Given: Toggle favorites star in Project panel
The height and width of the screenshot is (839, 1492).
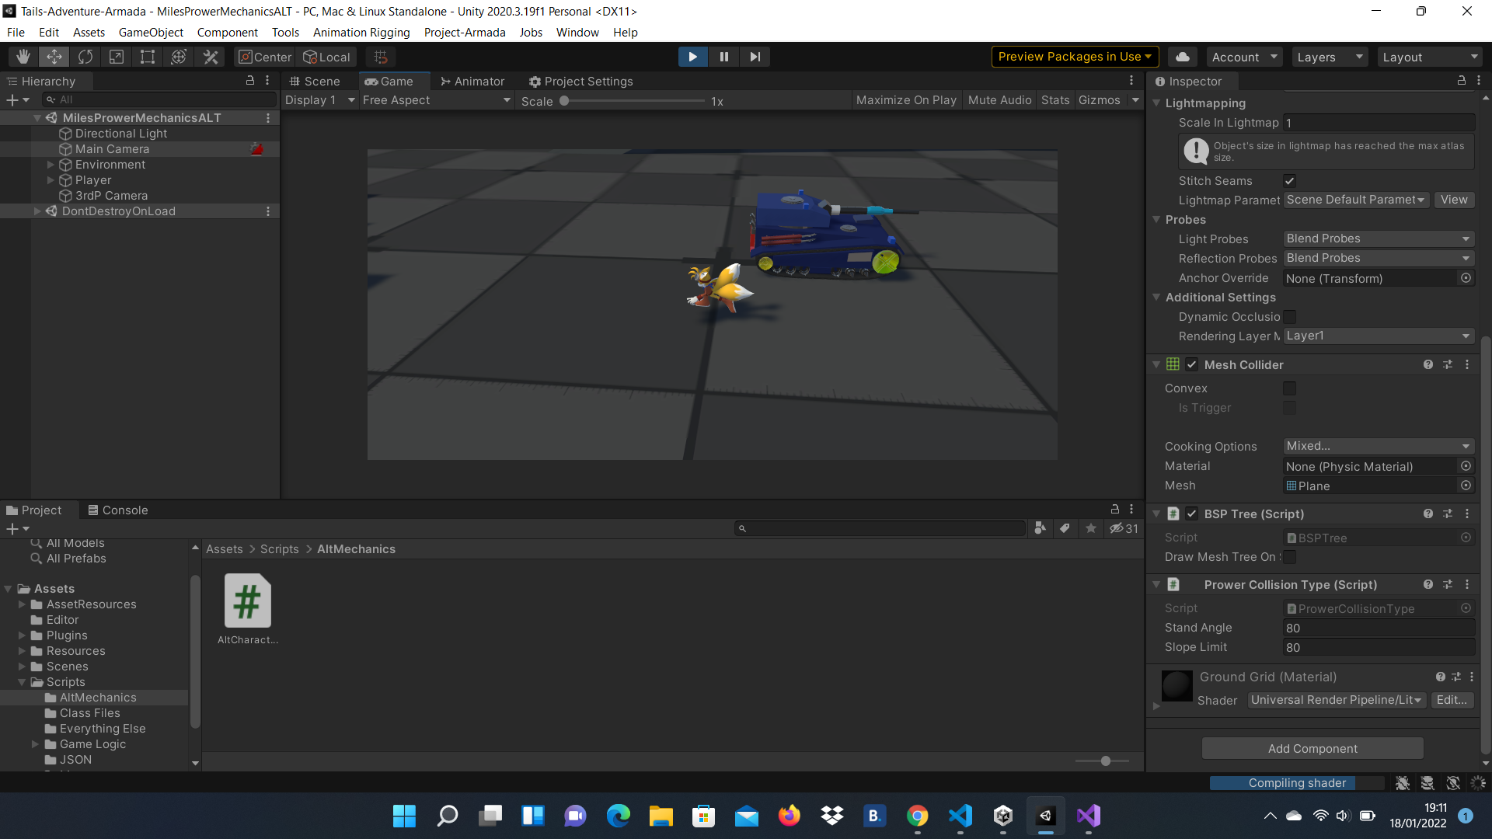Looking at the screenshot, I should (x=1091, y=528).
